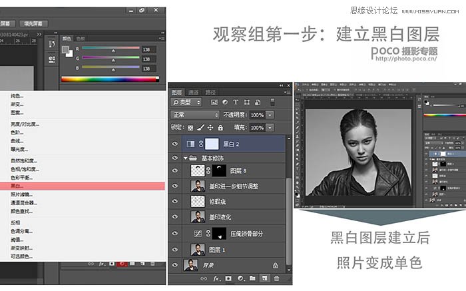Image resolution: width=466 pixels, height=291 pixels.
Task: Adjust the R color slider
Action: (113, 51)
